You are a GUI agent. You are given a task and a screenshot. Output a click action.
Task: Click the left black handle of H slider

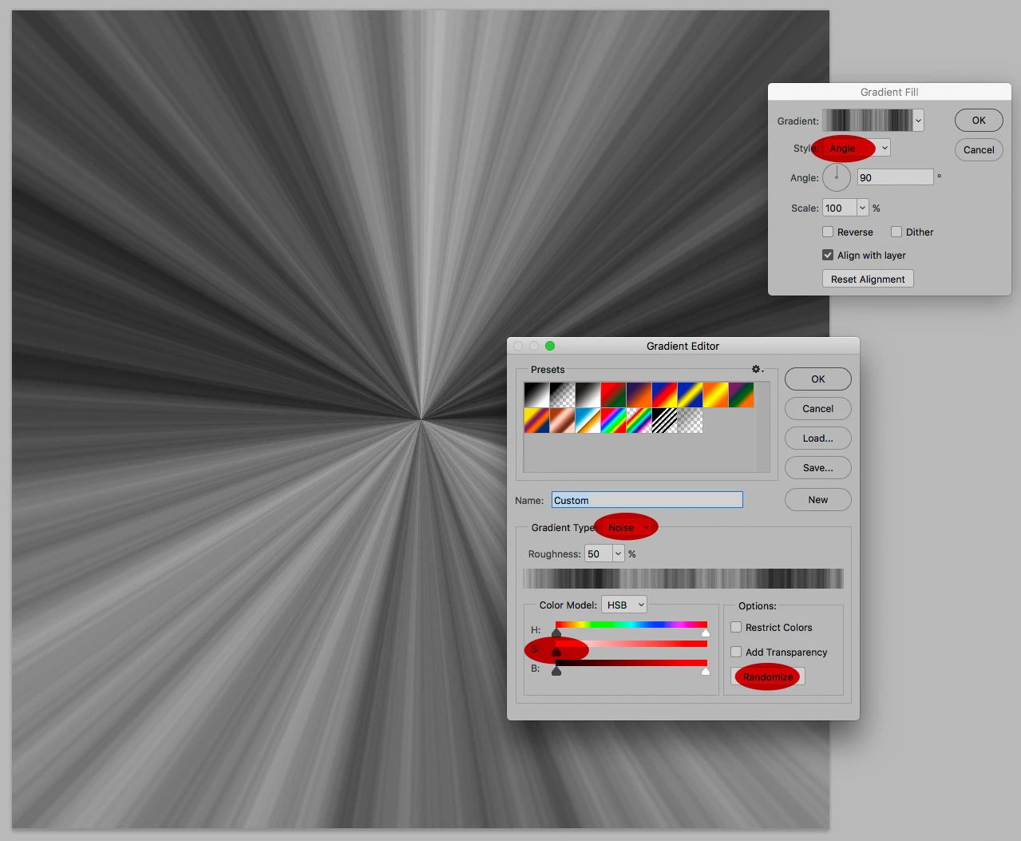556,633
